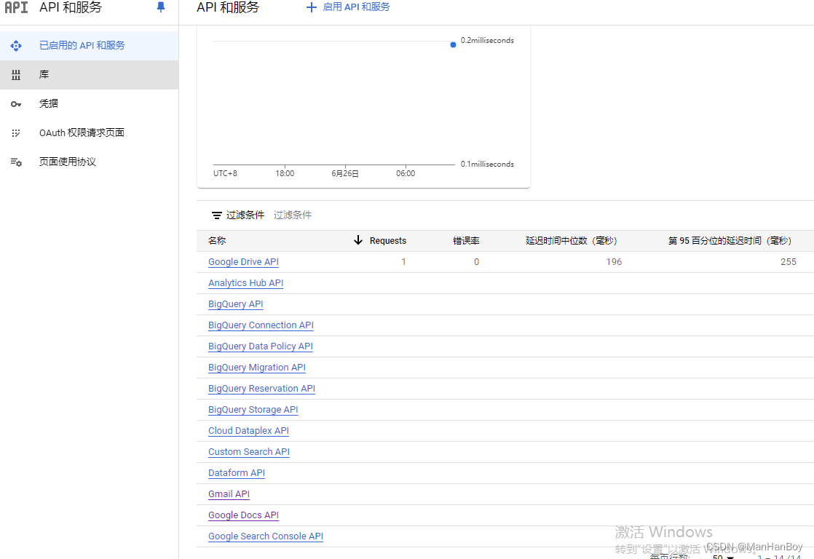This screenshot has width=814, height=559.
Task: Open BigQuery Reservation API link
Action: [261, 388]
